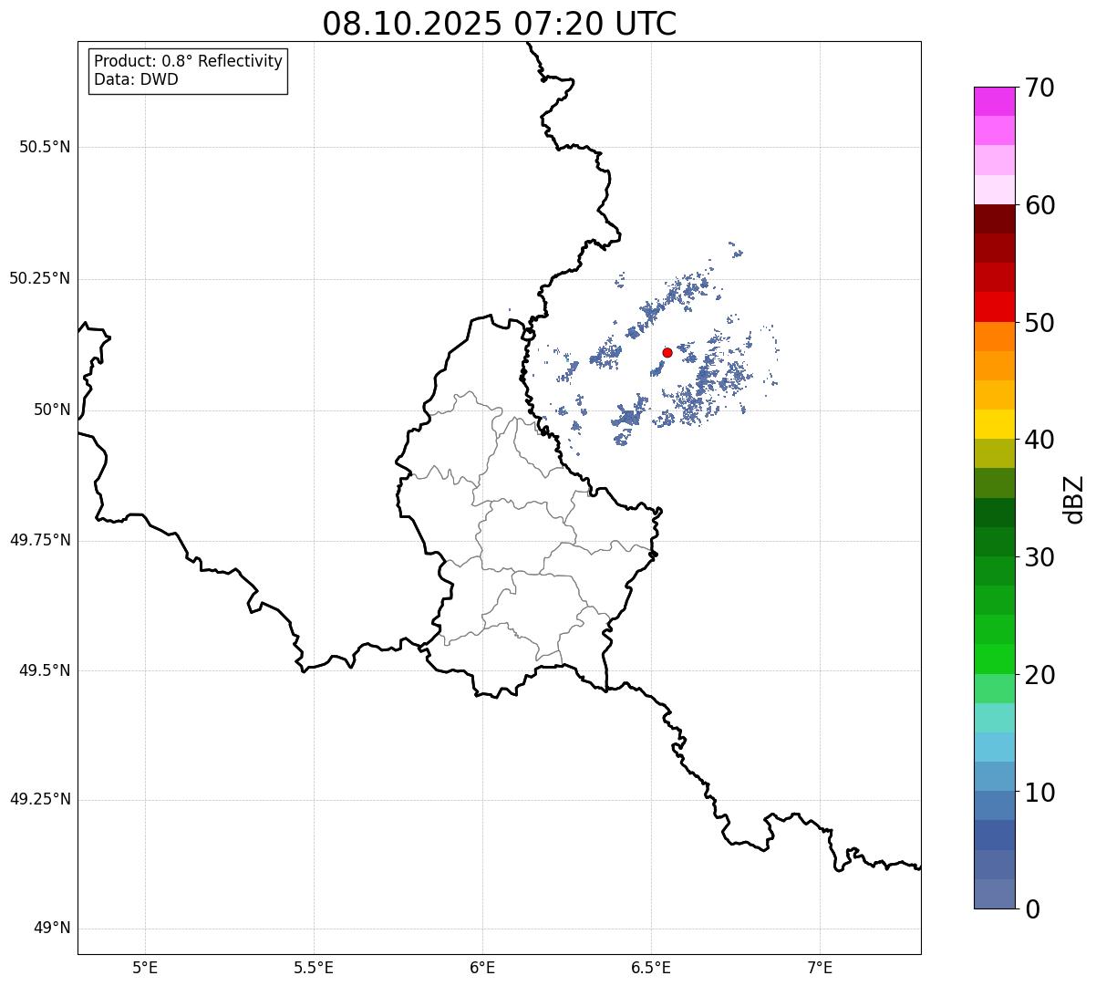Click the bright green 20 dBZ colorbar segment
The image size is (1096, 986).
[994, 659]
